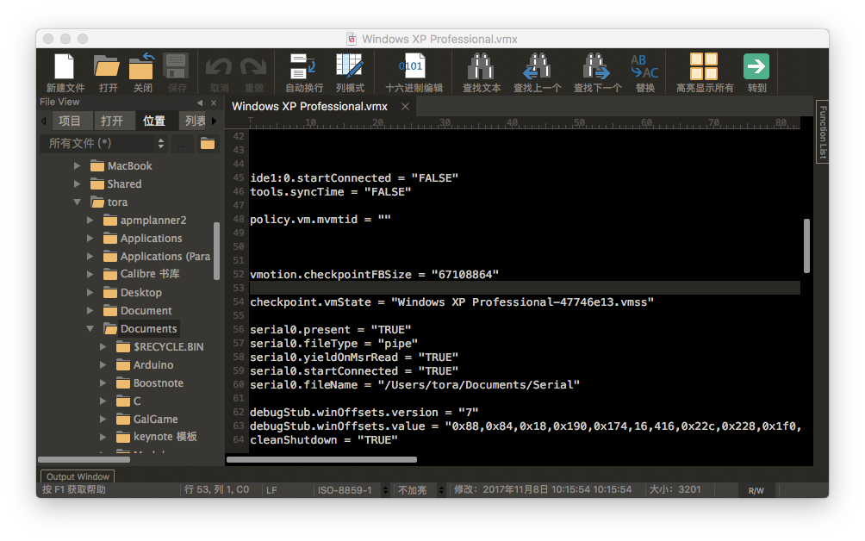Expand the apmplanner2 folder
865x541 pixels.
tap(90, 221)
